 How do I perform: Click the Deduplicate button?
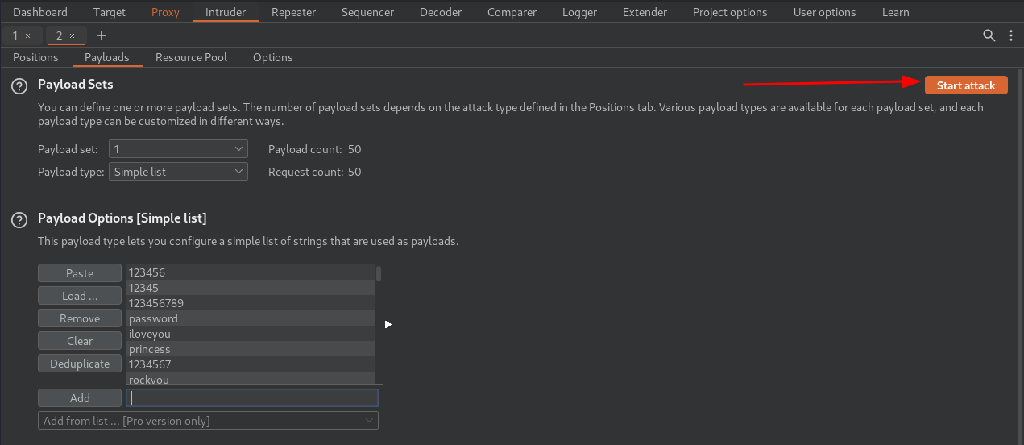tap(80, 364)
